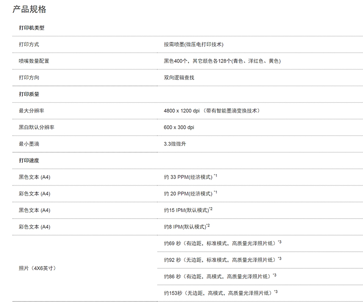
Task: Select the 打印质量 section header
Action: (29, 94)
